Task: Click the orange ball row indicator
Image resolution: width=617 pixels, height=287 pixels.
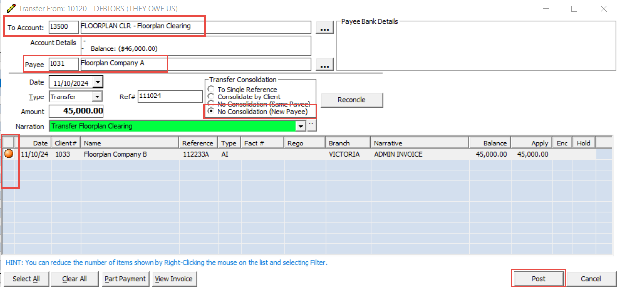Action: coord(8,154)
